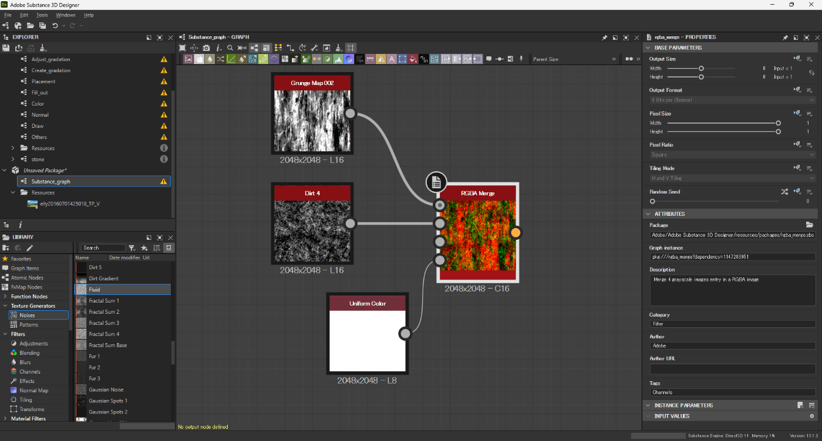The height and width of the screenshot is (441, 822).
Task: Add a Levels node from graph toolbar
Action: click(339, 59)
